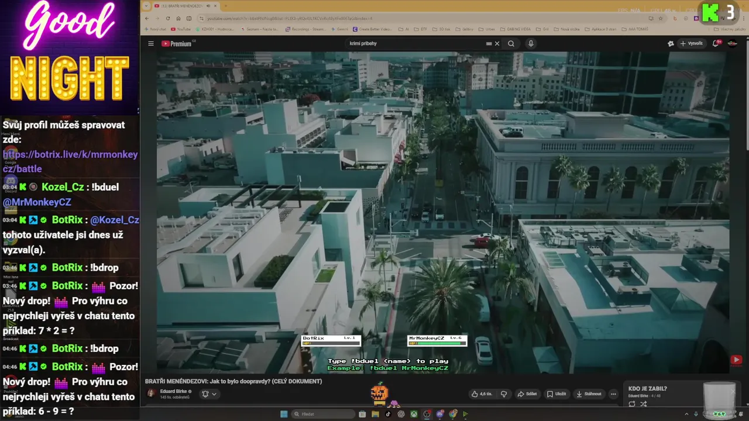Clear the search box with the X
Viewport: 749px width, 421px height.
(x=497, y=43)
